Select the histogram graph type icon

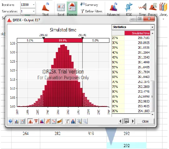(30, 121)
